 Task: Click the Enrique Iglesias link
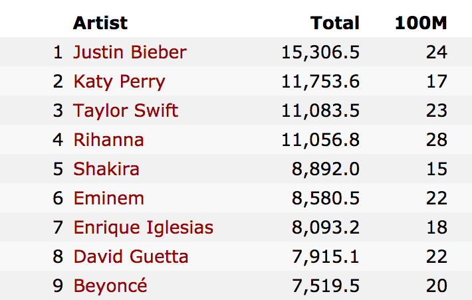(143, 228)
